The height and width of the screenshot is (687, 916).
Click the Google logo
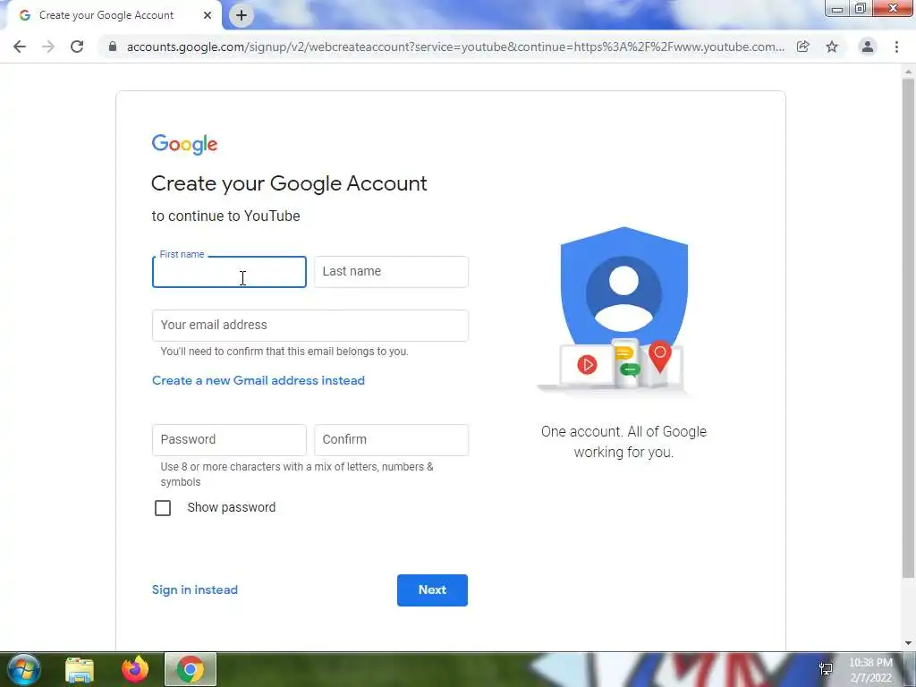pos(184,144)
